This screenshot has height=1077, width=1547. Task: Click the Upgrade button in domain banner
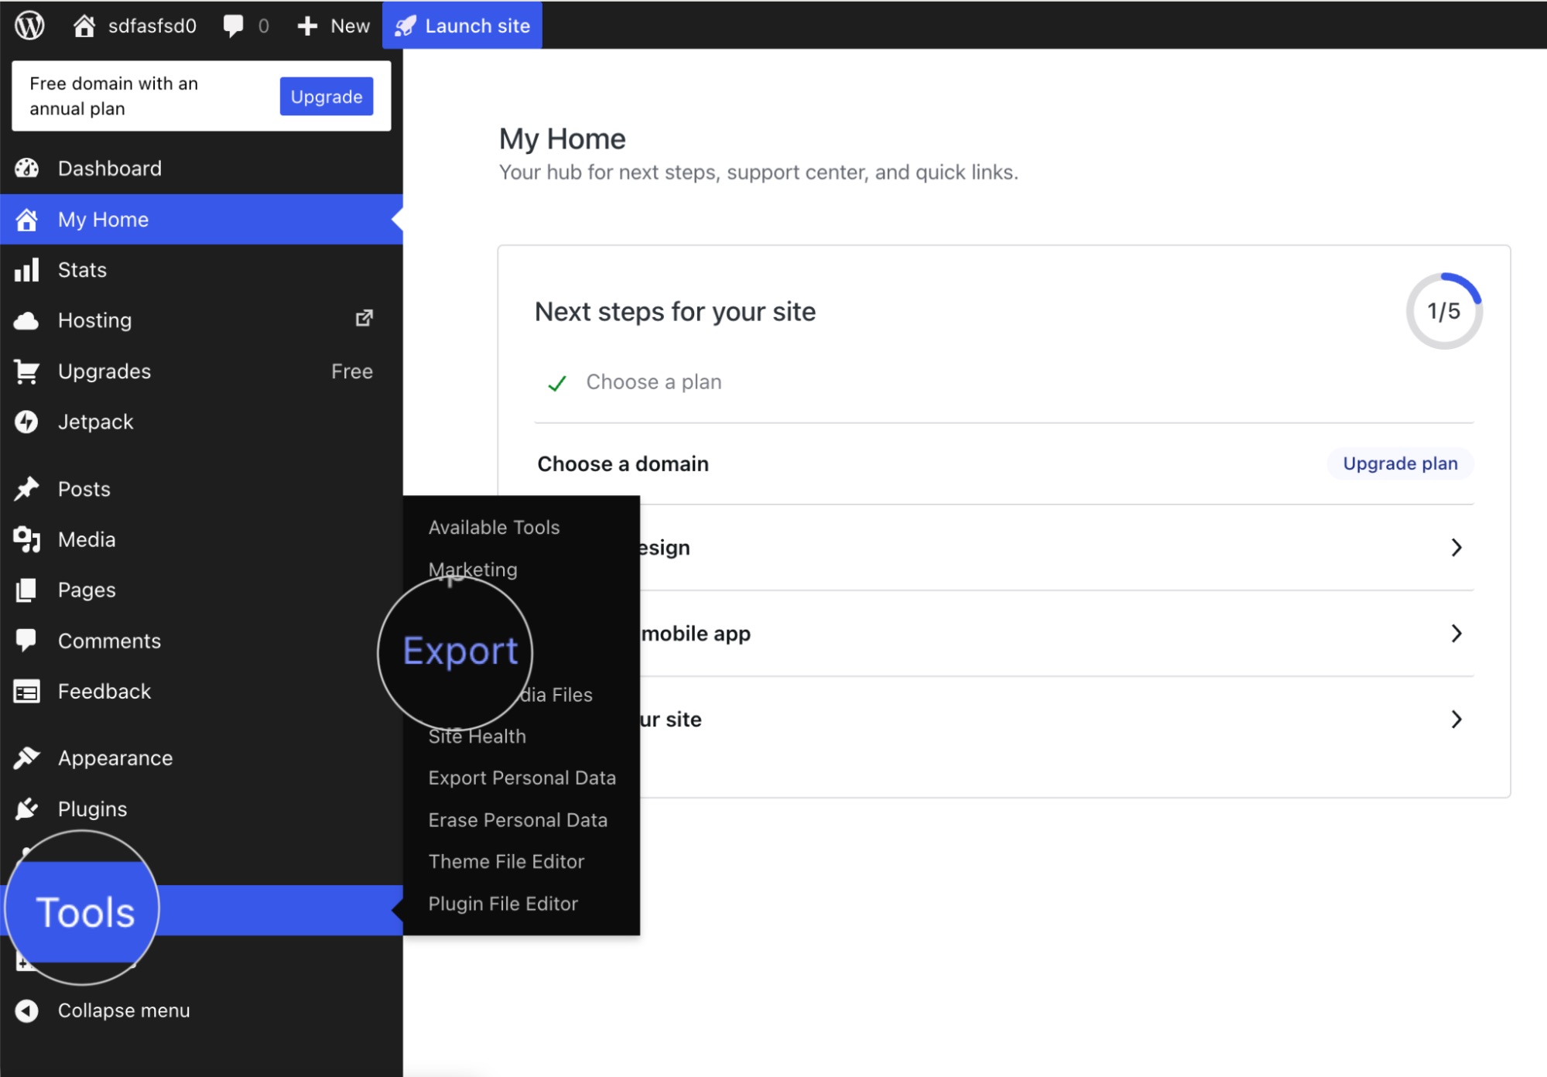point(326,97)
